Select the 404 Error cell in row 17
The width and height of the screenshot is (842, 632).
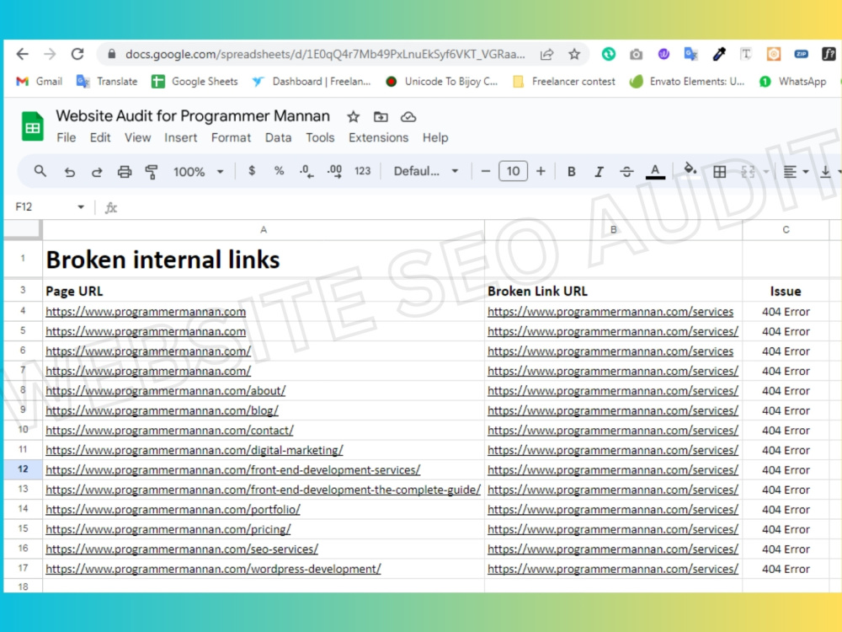(786, 569)
